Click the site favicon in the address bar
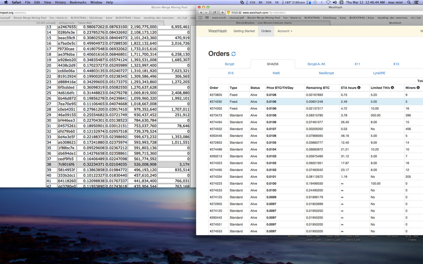This screenshot has width=423, height=264. tap(228, 12)
